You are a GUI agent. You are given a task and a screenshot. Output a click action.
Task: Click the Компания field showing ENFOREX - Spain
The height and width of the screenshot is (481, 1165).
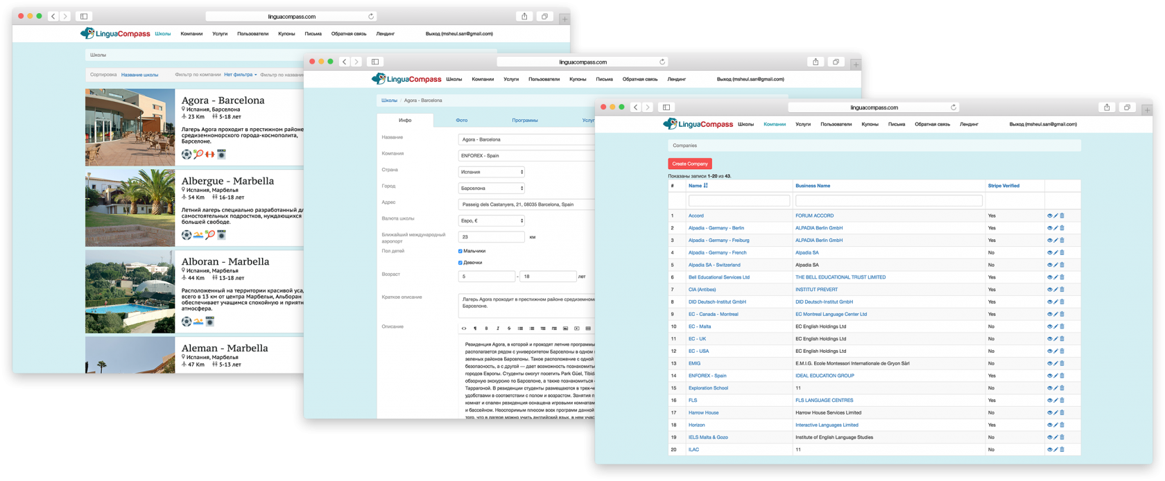[x=527, y=156]
